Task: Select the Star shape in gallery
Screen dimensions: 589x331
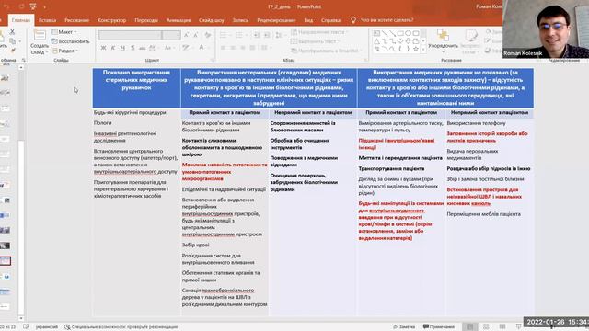Action: click(x=416, y=49)
